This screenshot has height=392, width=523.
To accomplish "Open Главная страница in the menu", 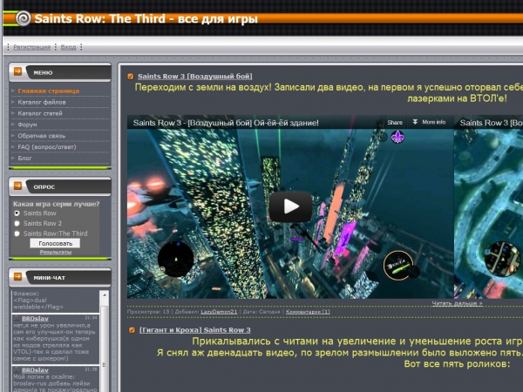I will point(48,91).
